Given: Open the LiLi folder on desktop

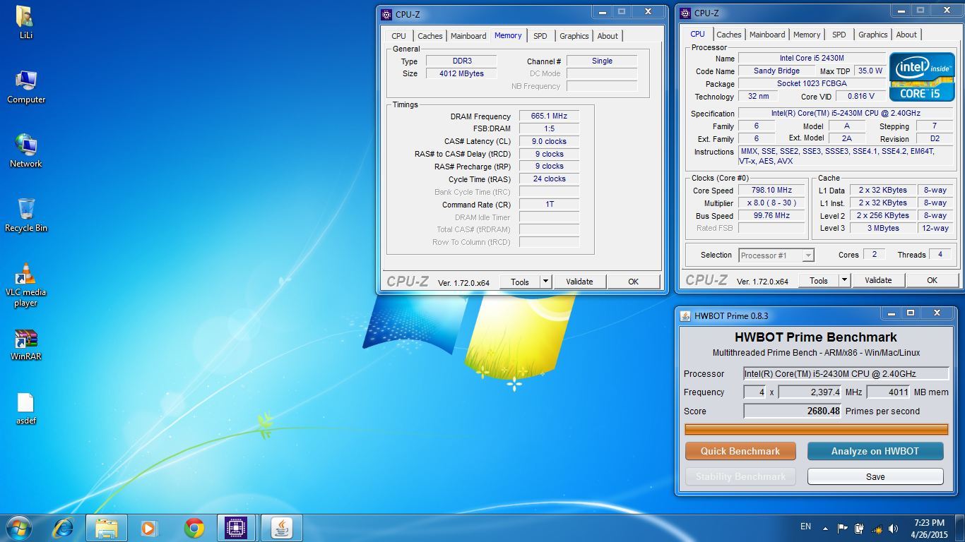Looking at the screenshot, I should pyautogui.click(x=25, y=22).
